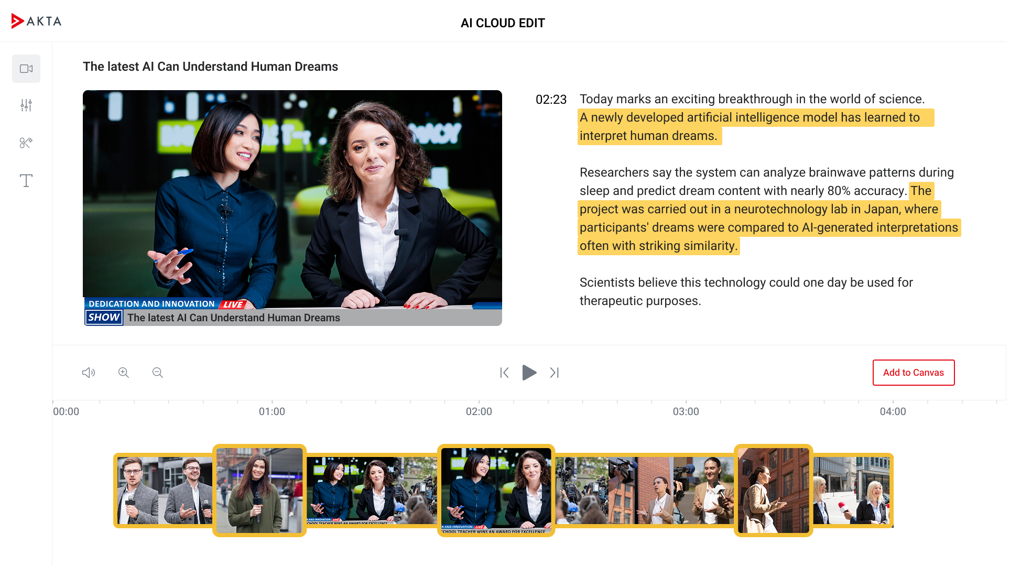Skip to previous clip
The image size is (1010, 566).
tap(504, 373)
